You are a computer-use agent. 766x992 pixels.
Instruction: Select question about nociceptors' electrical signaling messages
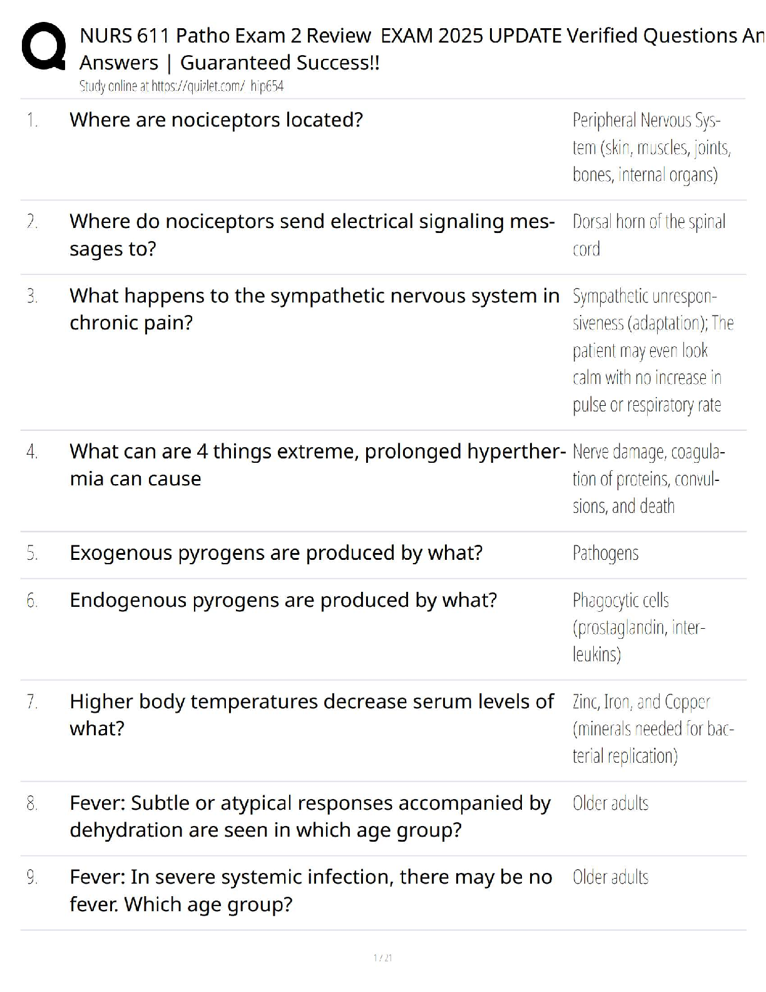312,235
